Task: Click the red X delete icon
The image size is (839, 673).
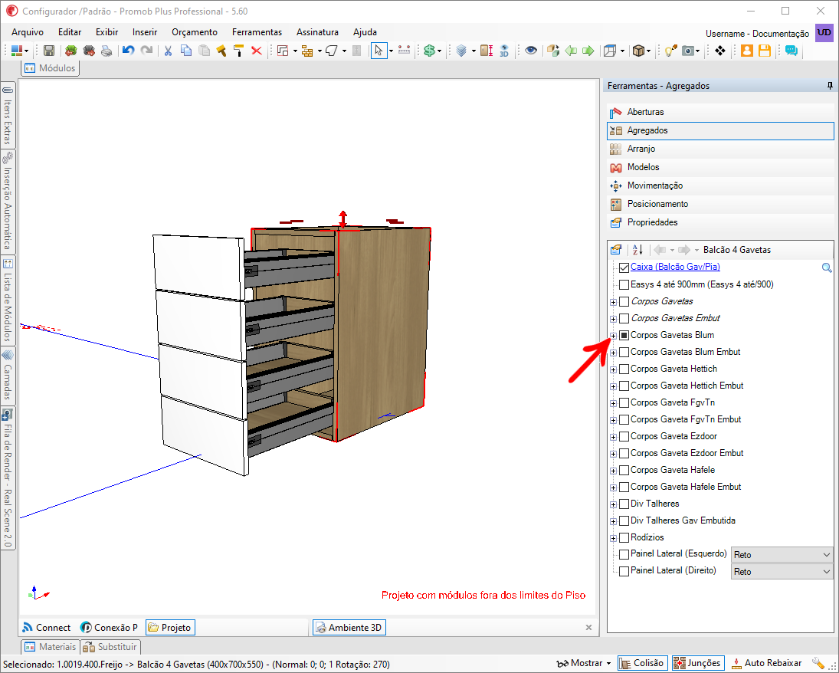Action: 257,51
